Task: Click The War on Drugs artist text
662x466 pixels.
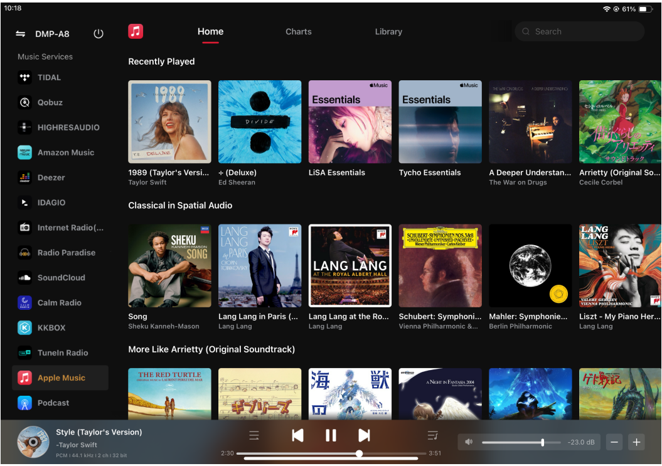Action: click(x=518, y=183)
